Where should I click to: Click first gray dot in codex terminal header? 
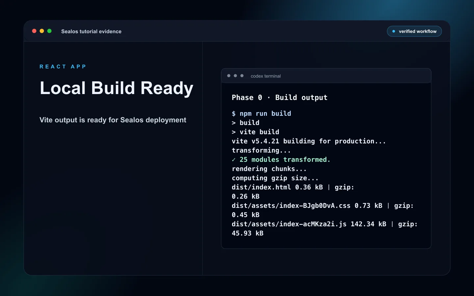229,76
